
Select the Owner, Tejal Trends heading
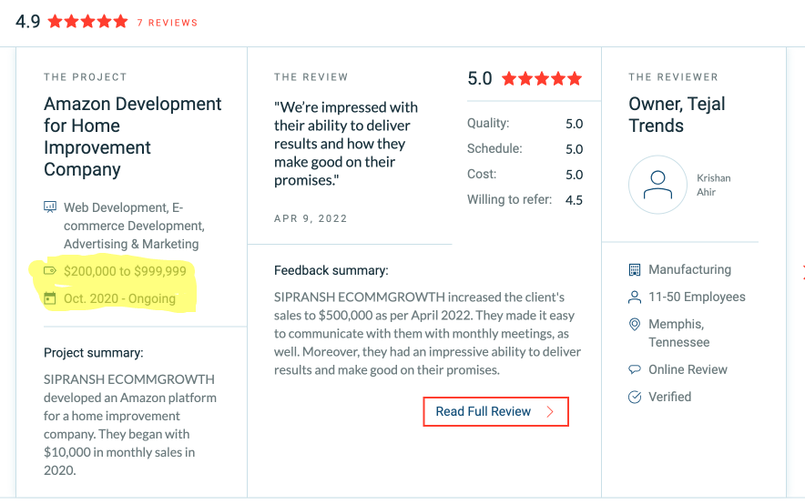[677, 115]
